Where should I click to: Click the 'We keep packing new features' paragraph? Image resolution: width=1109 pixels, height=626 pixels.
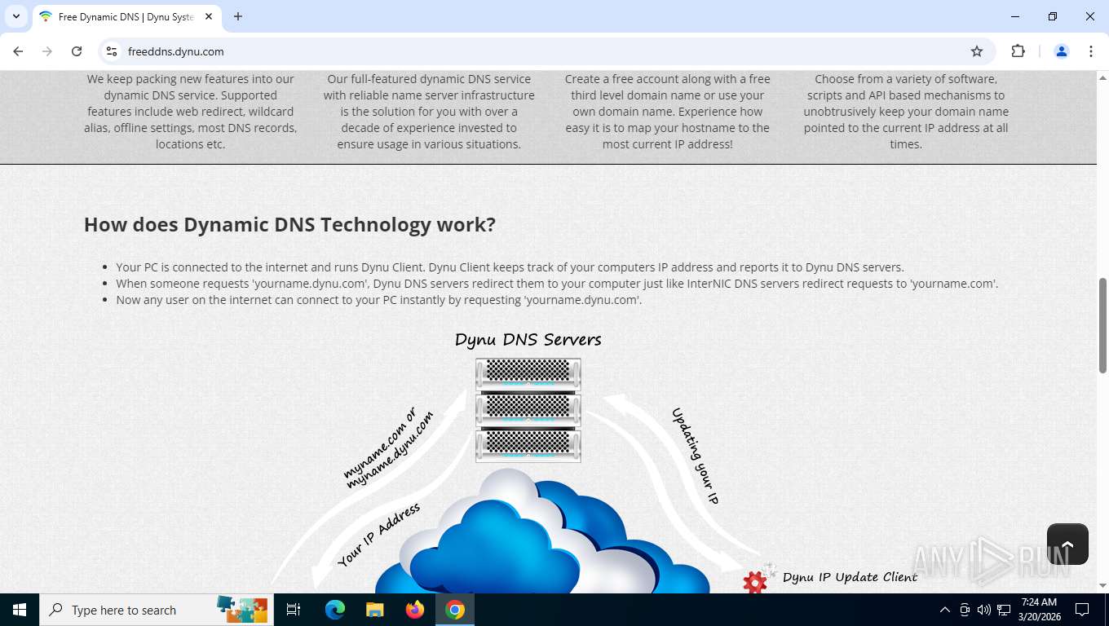(191, 112)
